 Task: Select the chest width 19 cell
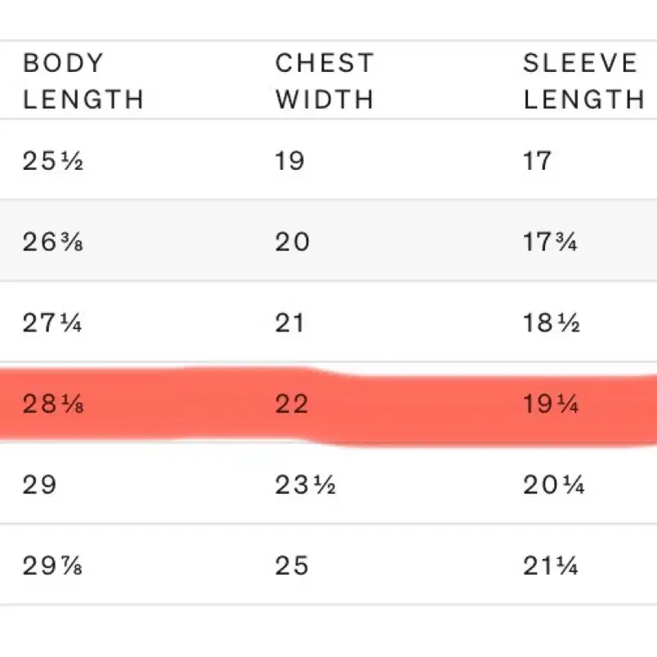(289, 161)
